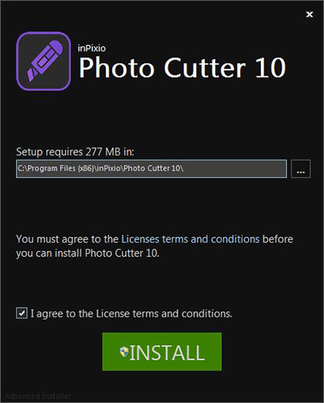Click the UAC shield icon on Install
The image size is (324, 403).
tap(124, 352)
